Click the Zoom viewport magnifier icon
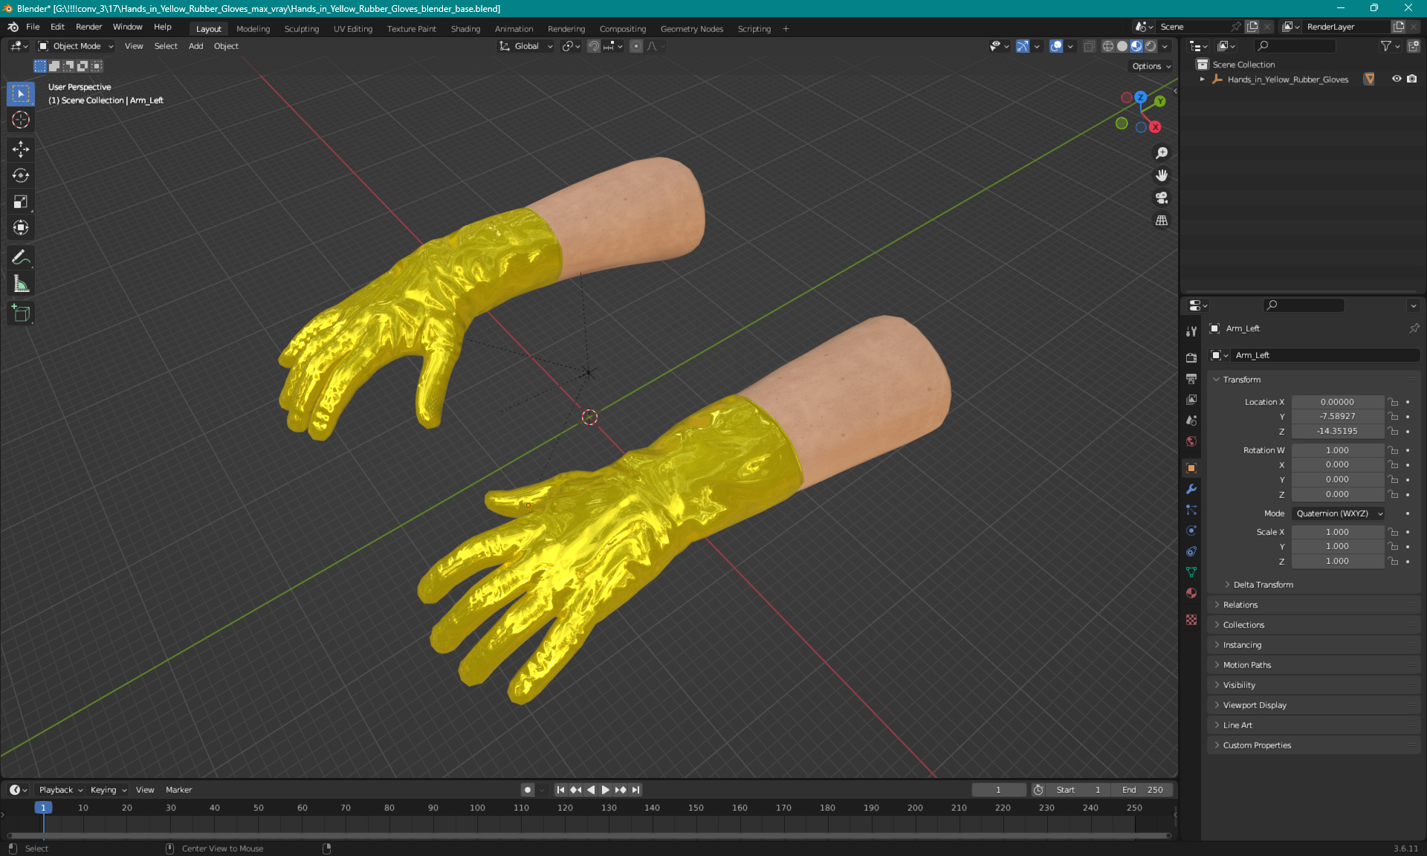 [1161, 153]
